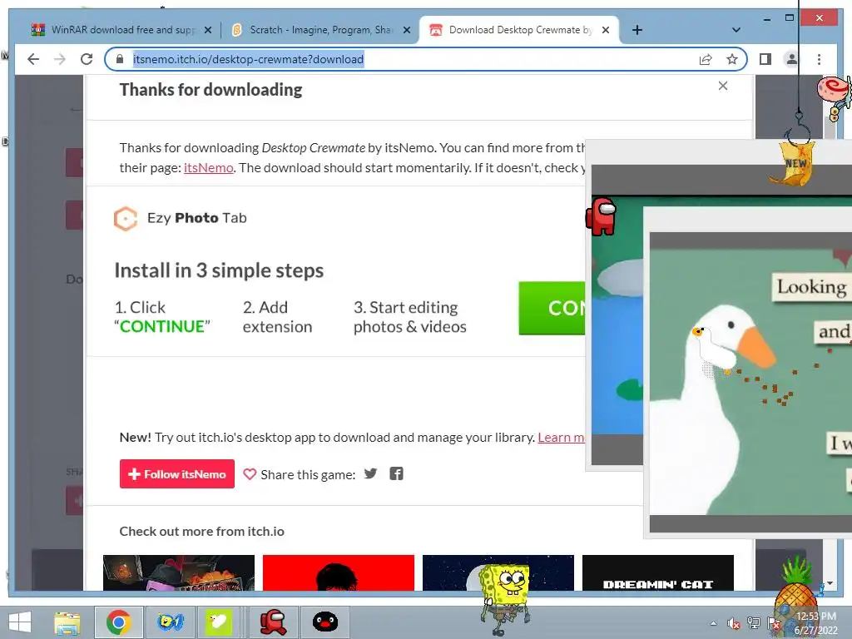
Task: Click the Gary snail desktop pet
Action: [835, 97]
